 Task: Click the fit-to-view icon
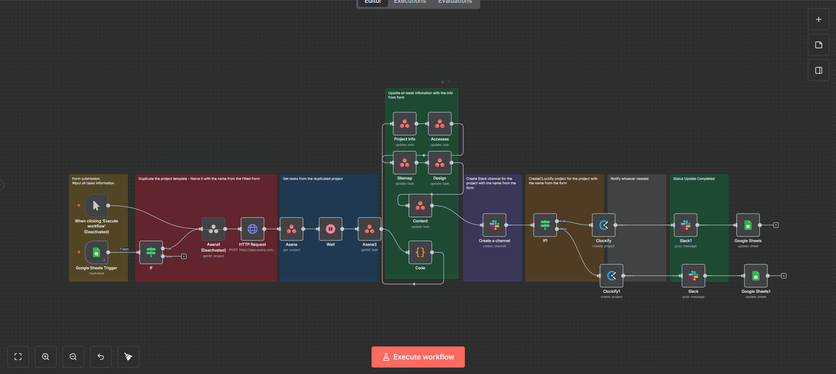coord(18,357)
